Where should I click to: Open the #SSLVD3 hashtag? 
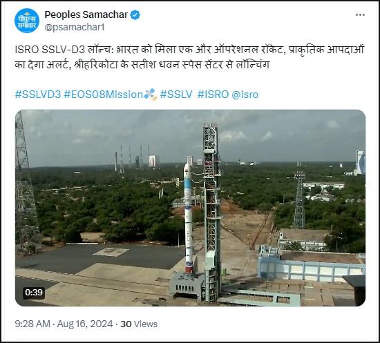pyautogui.click(x=38, y=95)
